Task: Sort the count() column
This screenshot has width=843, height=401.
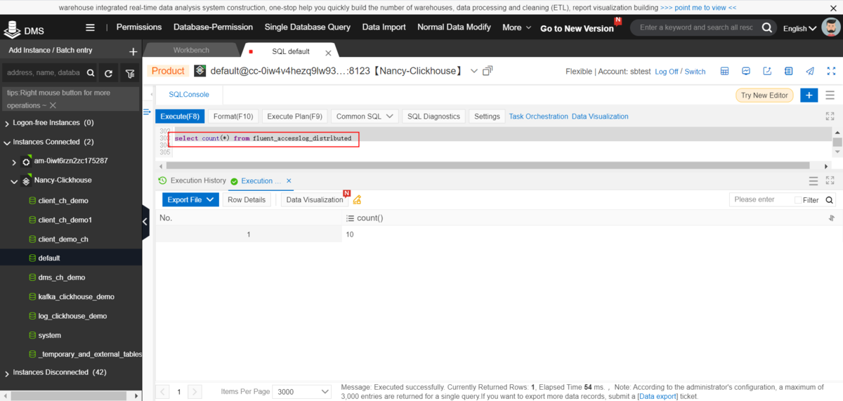Action: (x=832, y=218)
